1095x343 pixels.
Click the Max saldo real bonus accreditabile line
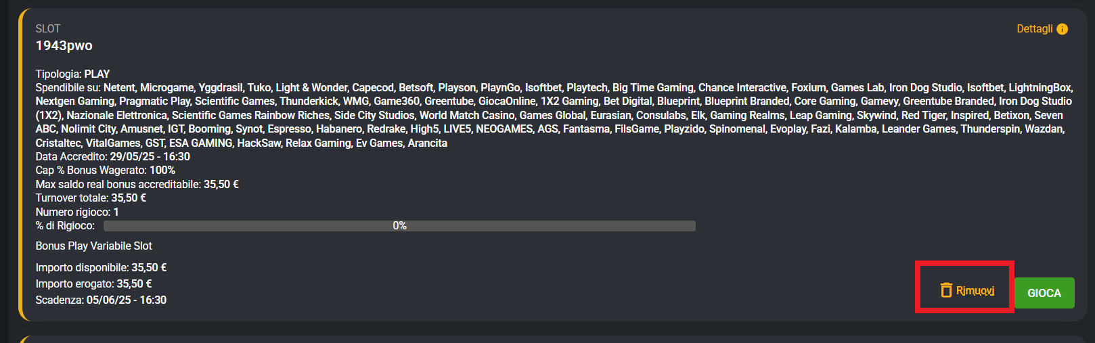tap(137, 184)
